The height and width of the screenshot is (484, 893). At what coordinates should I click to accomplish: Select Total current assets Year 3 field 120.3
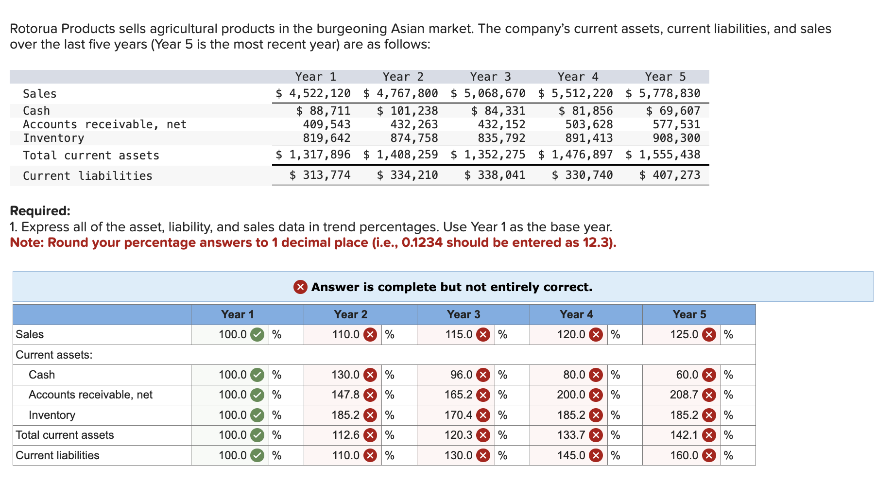[456, 435]
